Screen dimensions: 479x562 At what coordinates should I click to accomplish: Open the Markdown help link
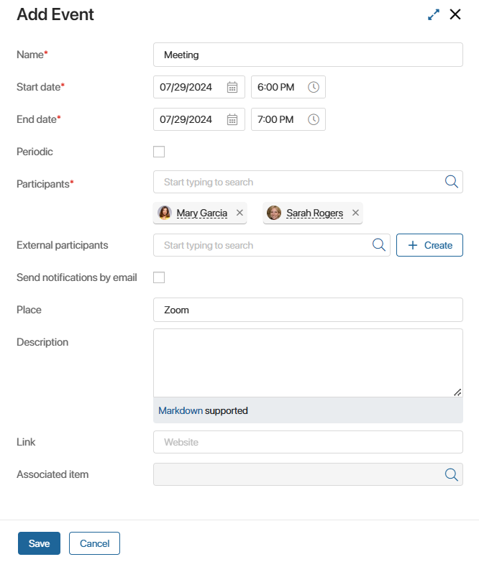[181, 411]
